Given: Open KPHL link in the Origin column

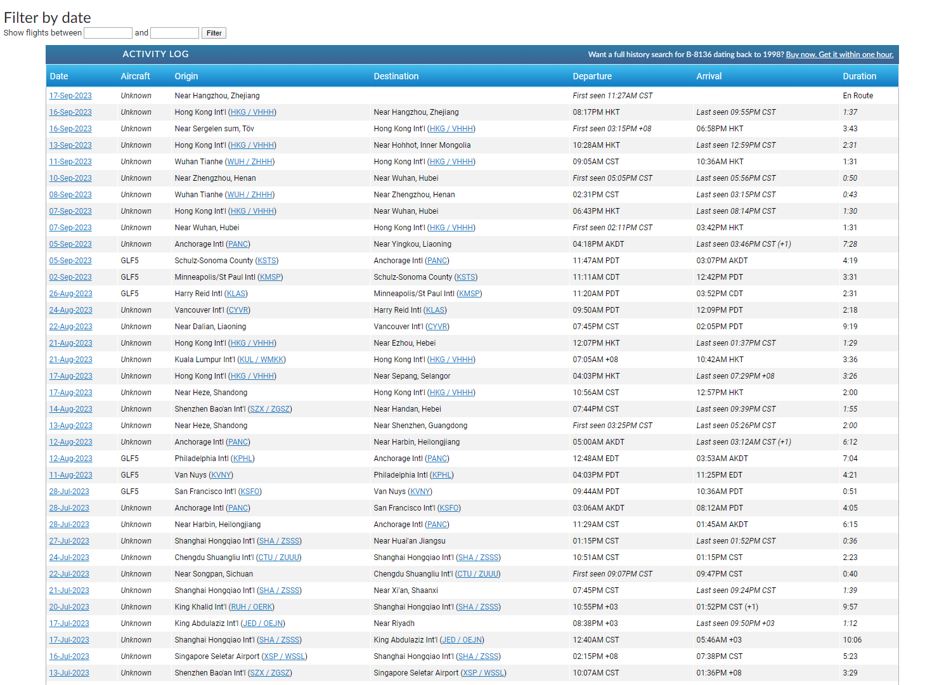Looking at the screenshot, I should click(243, 459).
